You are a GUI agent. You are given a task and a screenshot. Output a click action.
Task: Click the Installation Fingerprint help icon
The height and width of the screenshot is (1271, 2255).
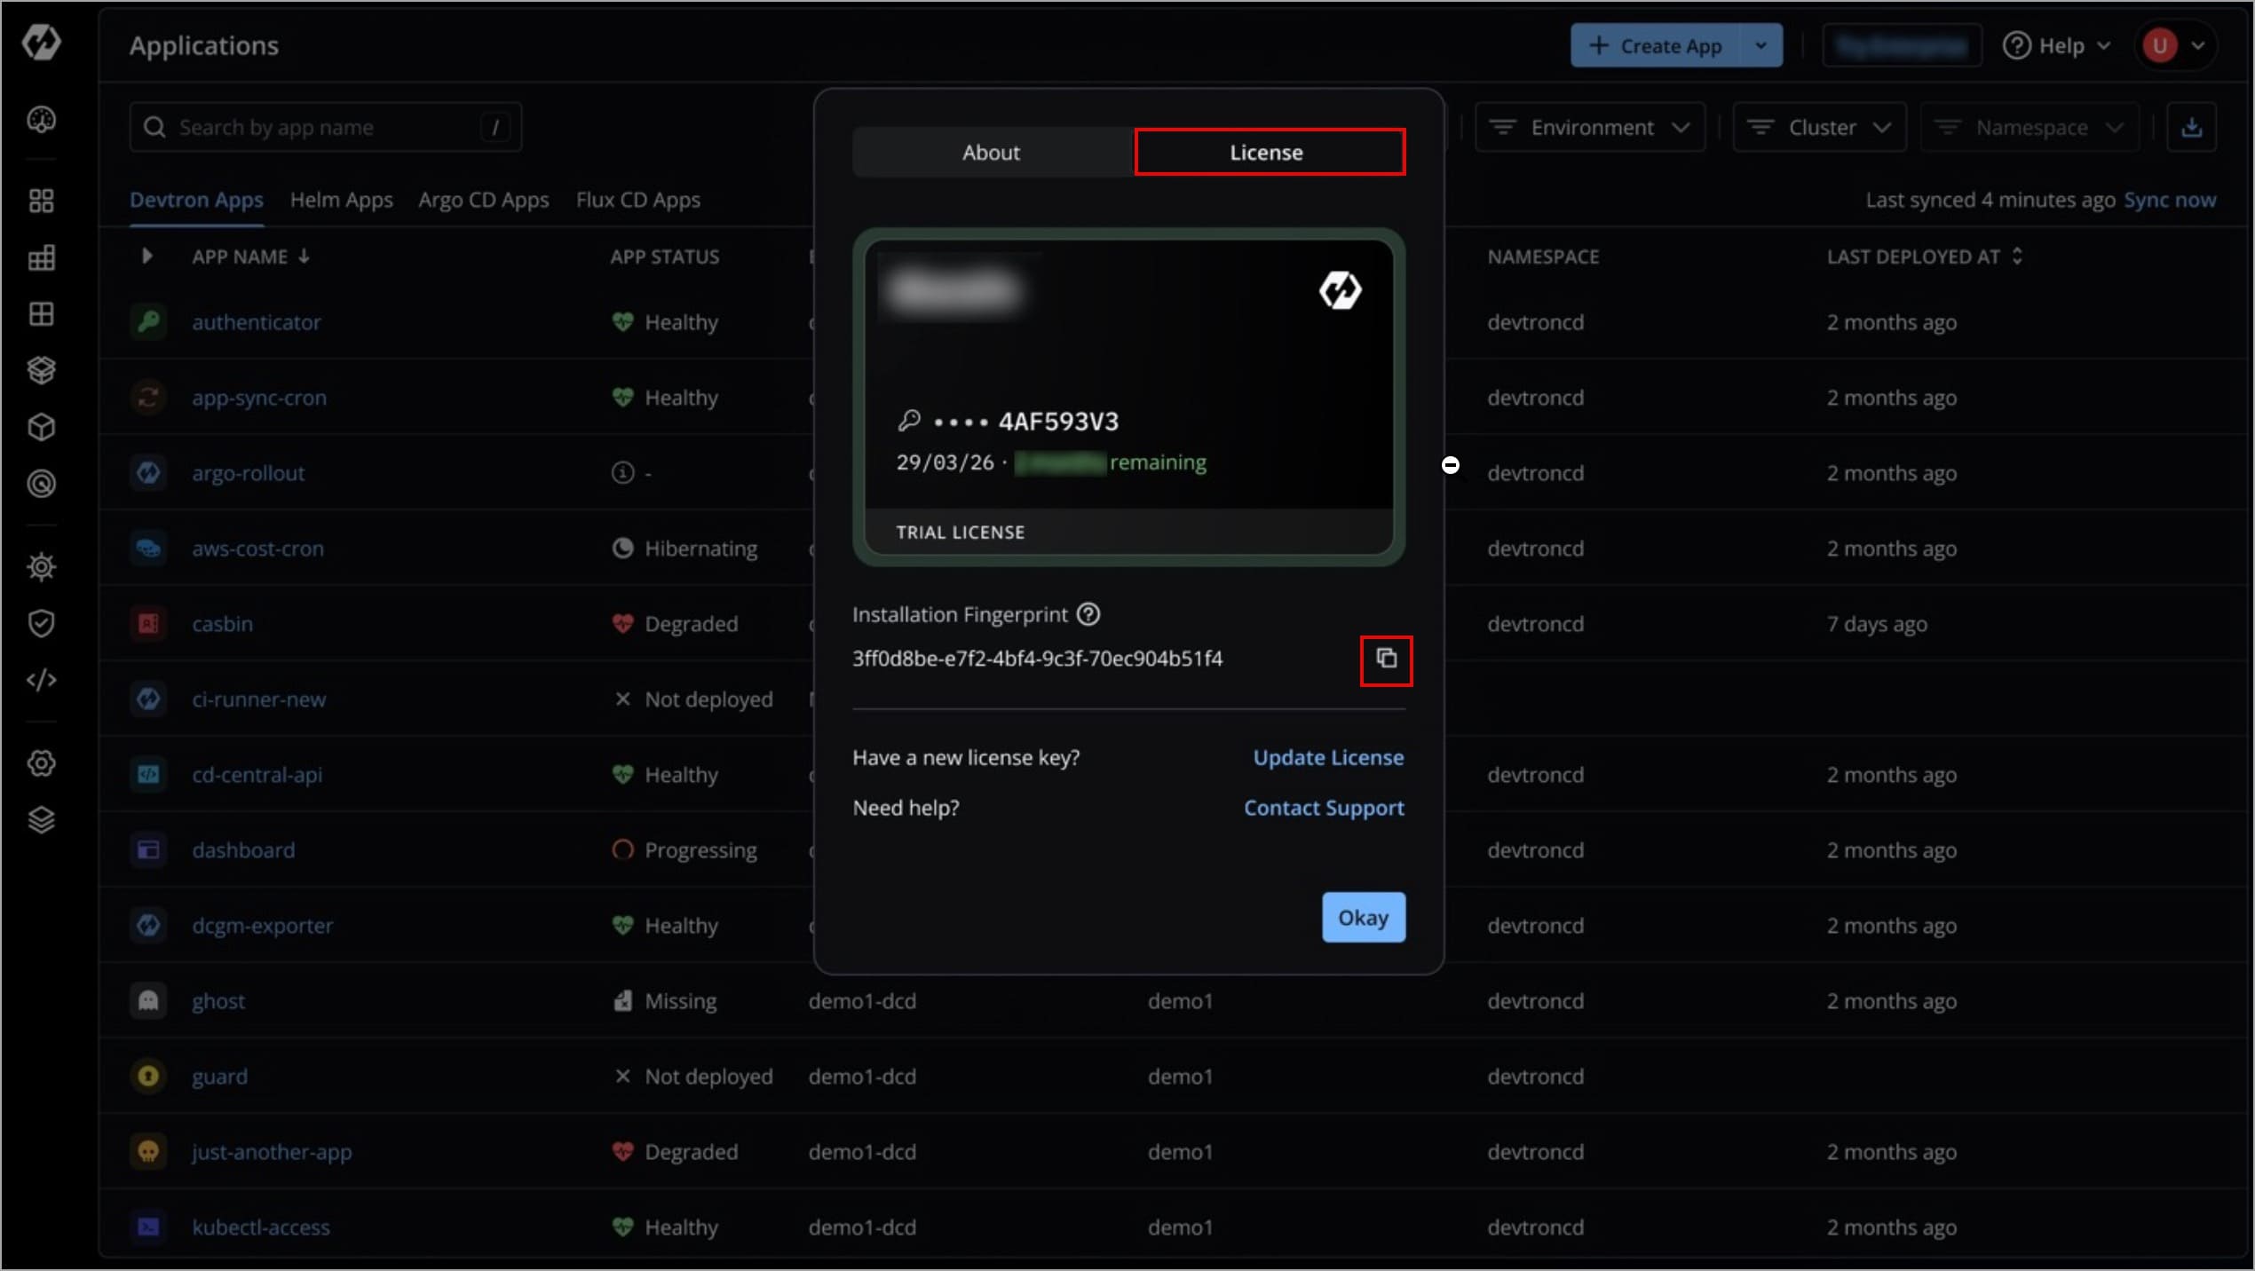[1088, 614]
